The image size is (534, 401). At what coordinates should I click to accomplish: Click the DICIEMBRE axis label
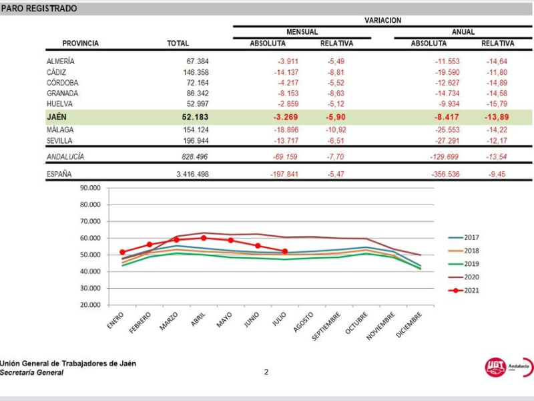(x=411, y=324)
